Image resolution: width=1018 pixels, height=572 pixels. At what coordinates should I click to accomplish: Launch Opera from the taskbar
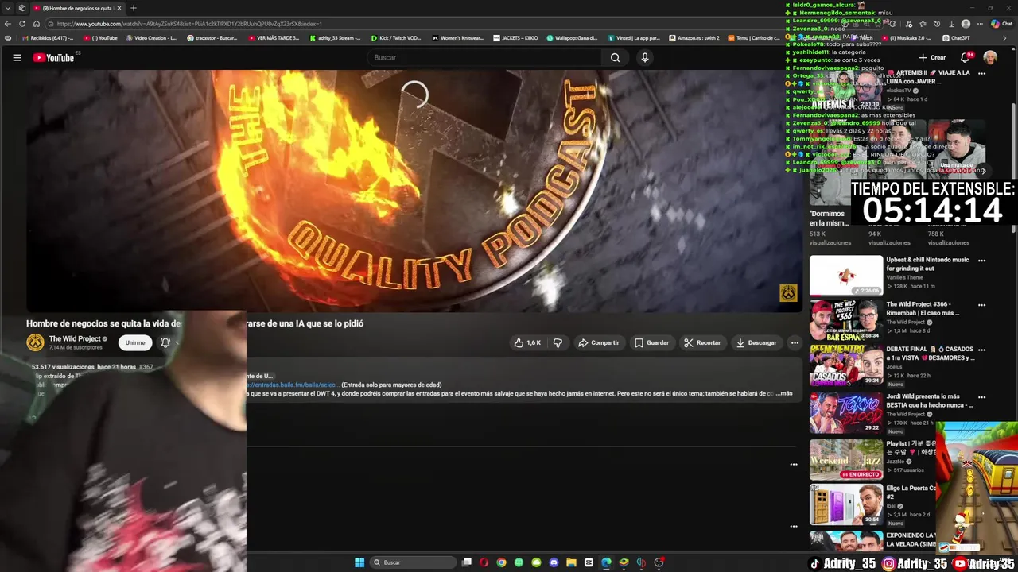[484, 562]
